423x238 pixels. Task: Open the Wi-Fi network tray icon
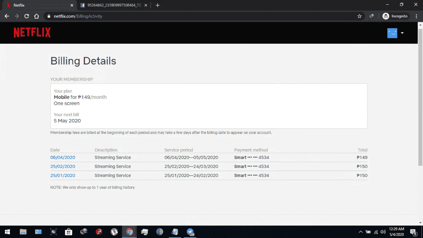coord(376,232)
